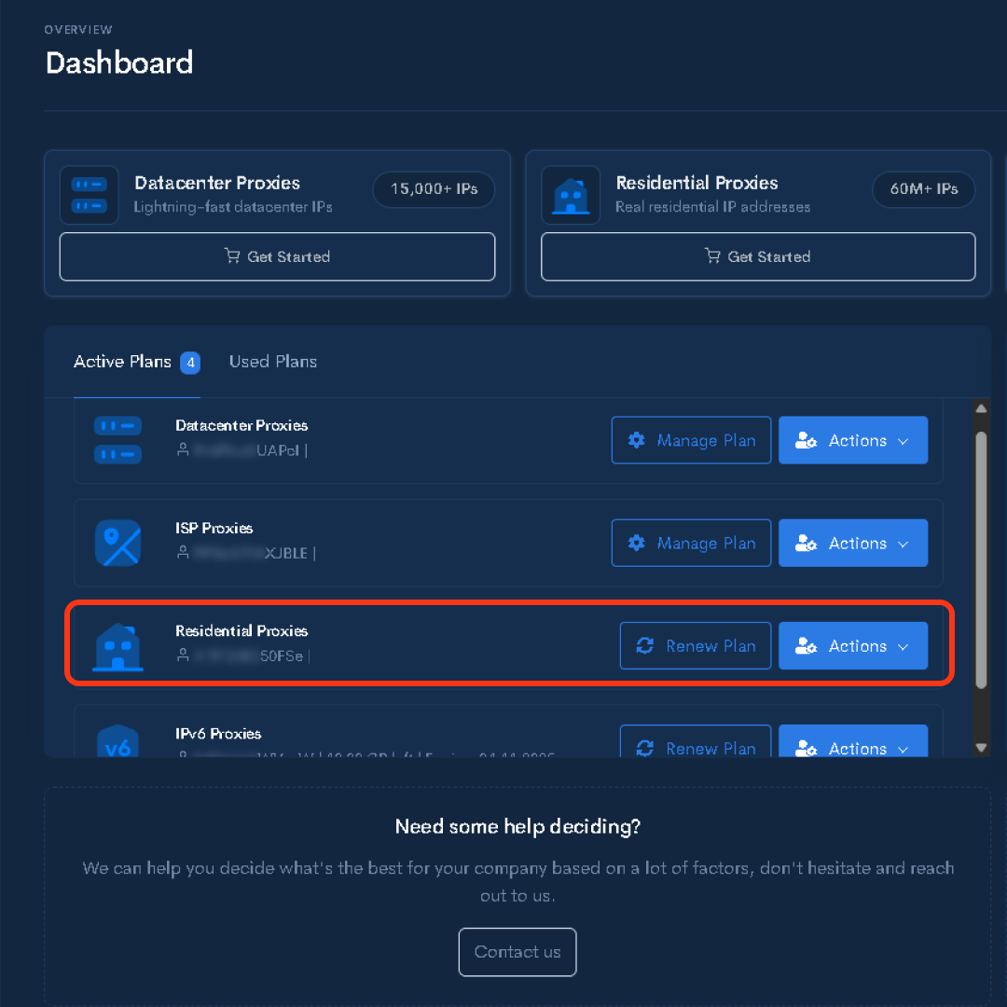Open Actions dropdown for Datacenter Proxies plan

(x=853, y=440)
